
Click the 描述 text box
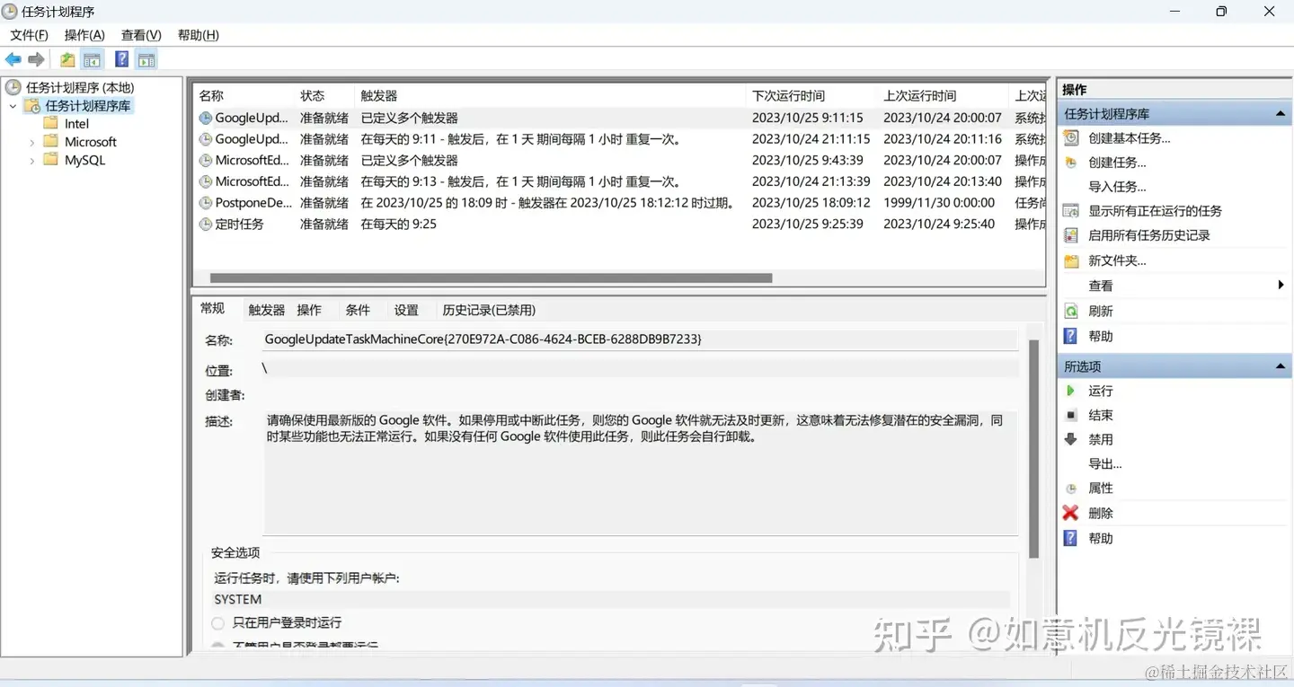[x=640, y=472]
